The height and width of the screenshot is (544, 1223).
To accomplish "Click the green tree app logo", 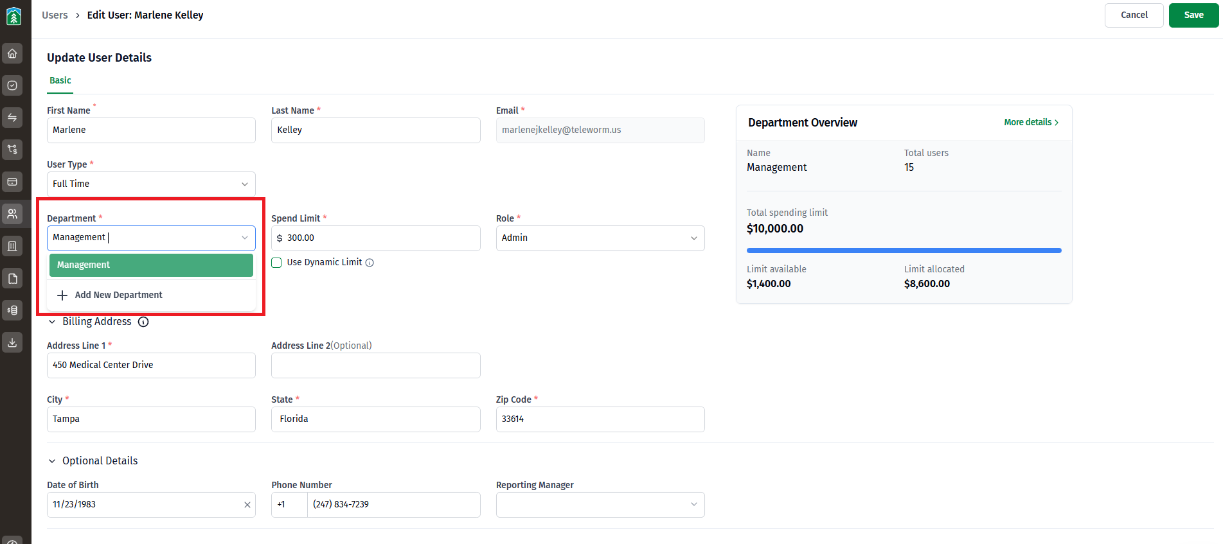I will 13,15.
